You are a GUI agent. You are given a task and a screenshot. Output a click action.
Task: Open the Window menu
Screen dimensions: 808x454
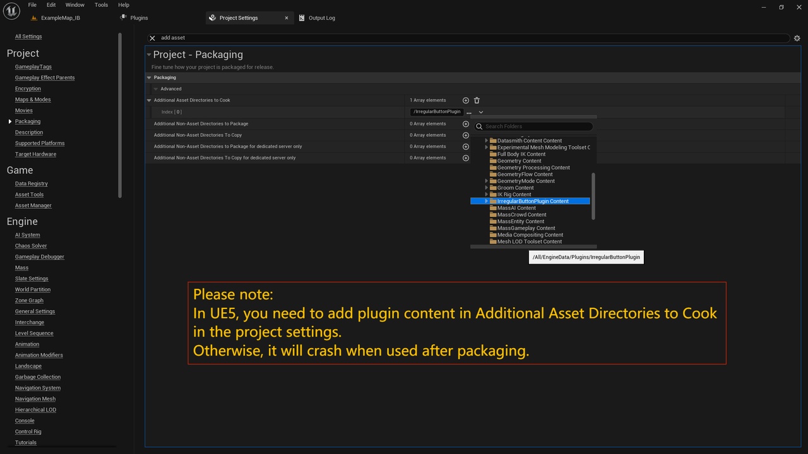[74, 5]
